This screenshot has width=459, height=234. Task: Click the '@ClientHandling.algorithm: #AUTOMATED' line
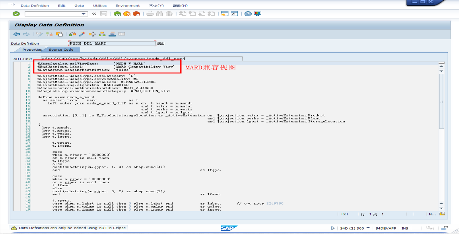(83, 85)
